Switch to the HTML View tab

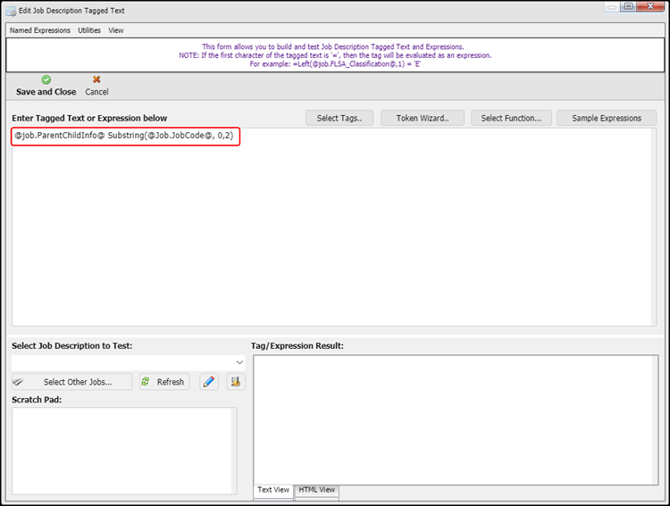click(x=316, y=490)
